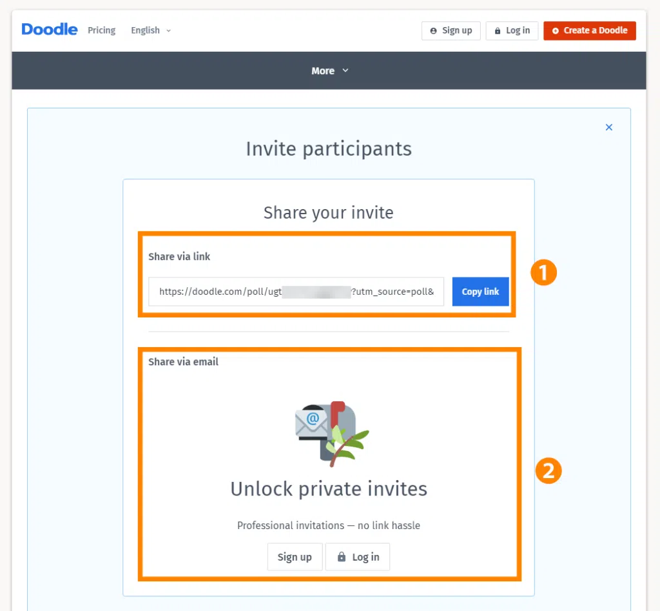This screenshot has height=611, width=660.
Task: Click Sign up under Unlock private invites
Action: [295, 557]
